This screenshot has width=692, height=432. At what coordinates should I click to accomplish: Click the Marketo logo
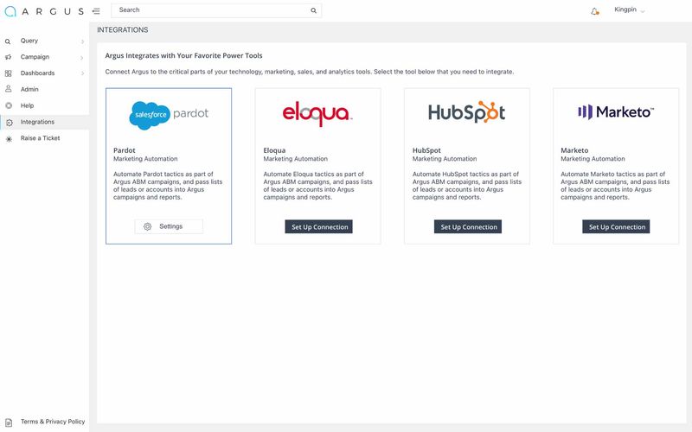(616, 112)
